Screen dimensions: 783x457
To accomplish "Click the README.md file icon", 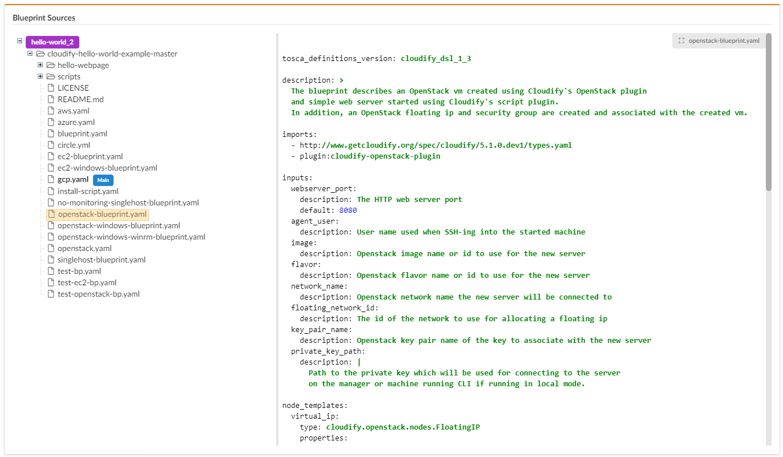I will coord(51,99).
